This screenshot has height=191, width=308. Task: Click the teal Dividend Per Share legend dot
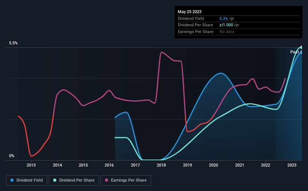55,180
